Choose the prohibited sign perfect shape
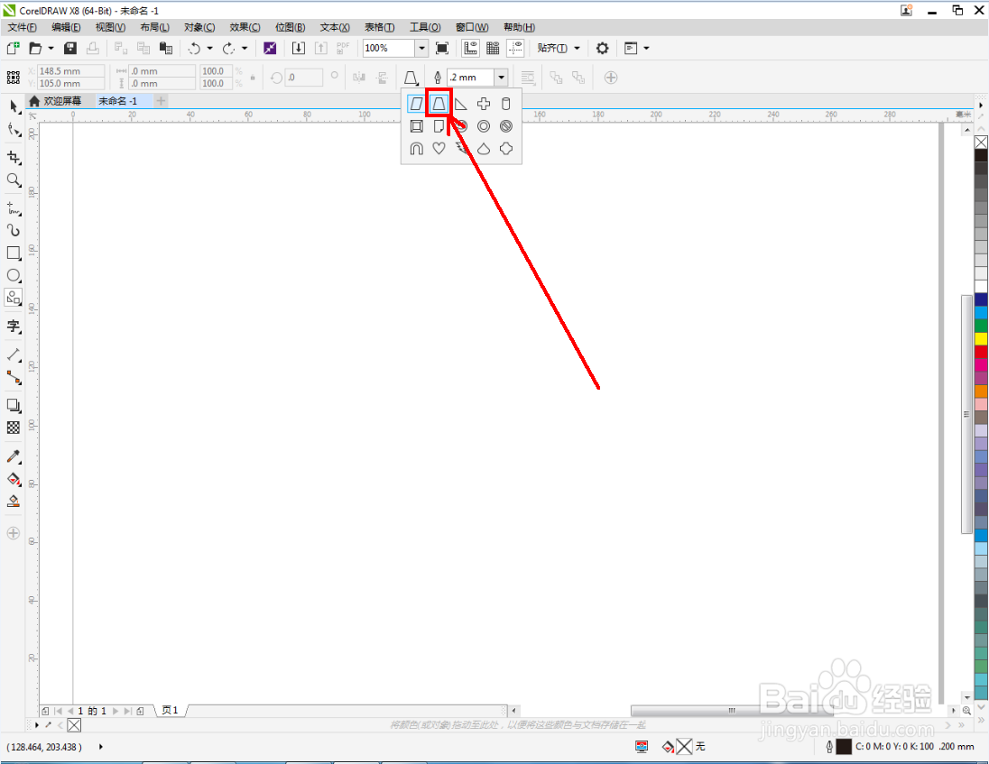The width and height of the screenshot is (989, 764). (x=506, y=126)
